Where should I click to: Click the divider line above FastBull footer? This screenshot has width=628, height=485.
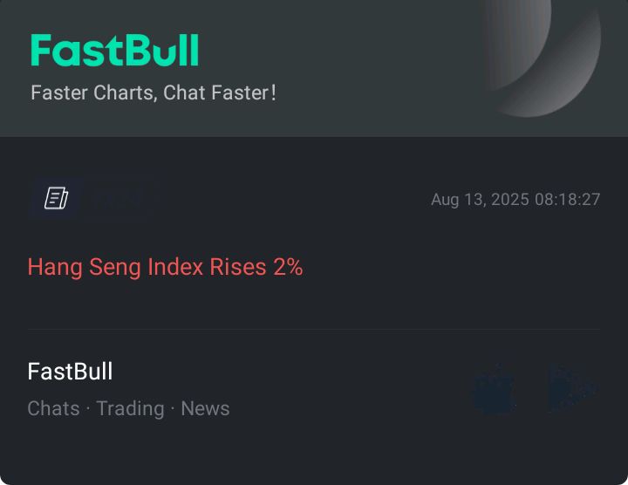pos(314,329)
